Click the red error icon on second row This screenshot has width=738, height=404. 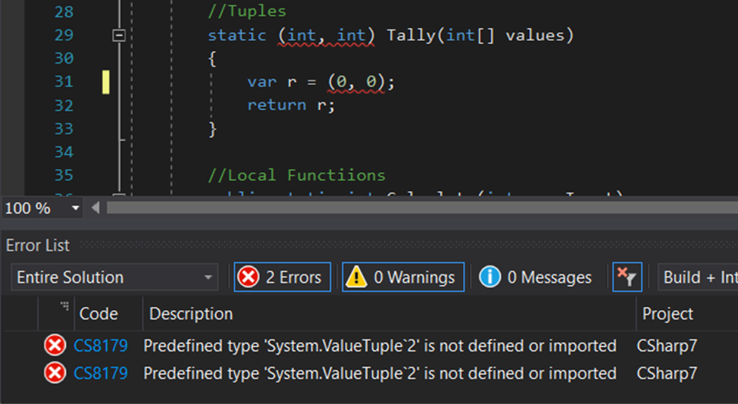55,374
